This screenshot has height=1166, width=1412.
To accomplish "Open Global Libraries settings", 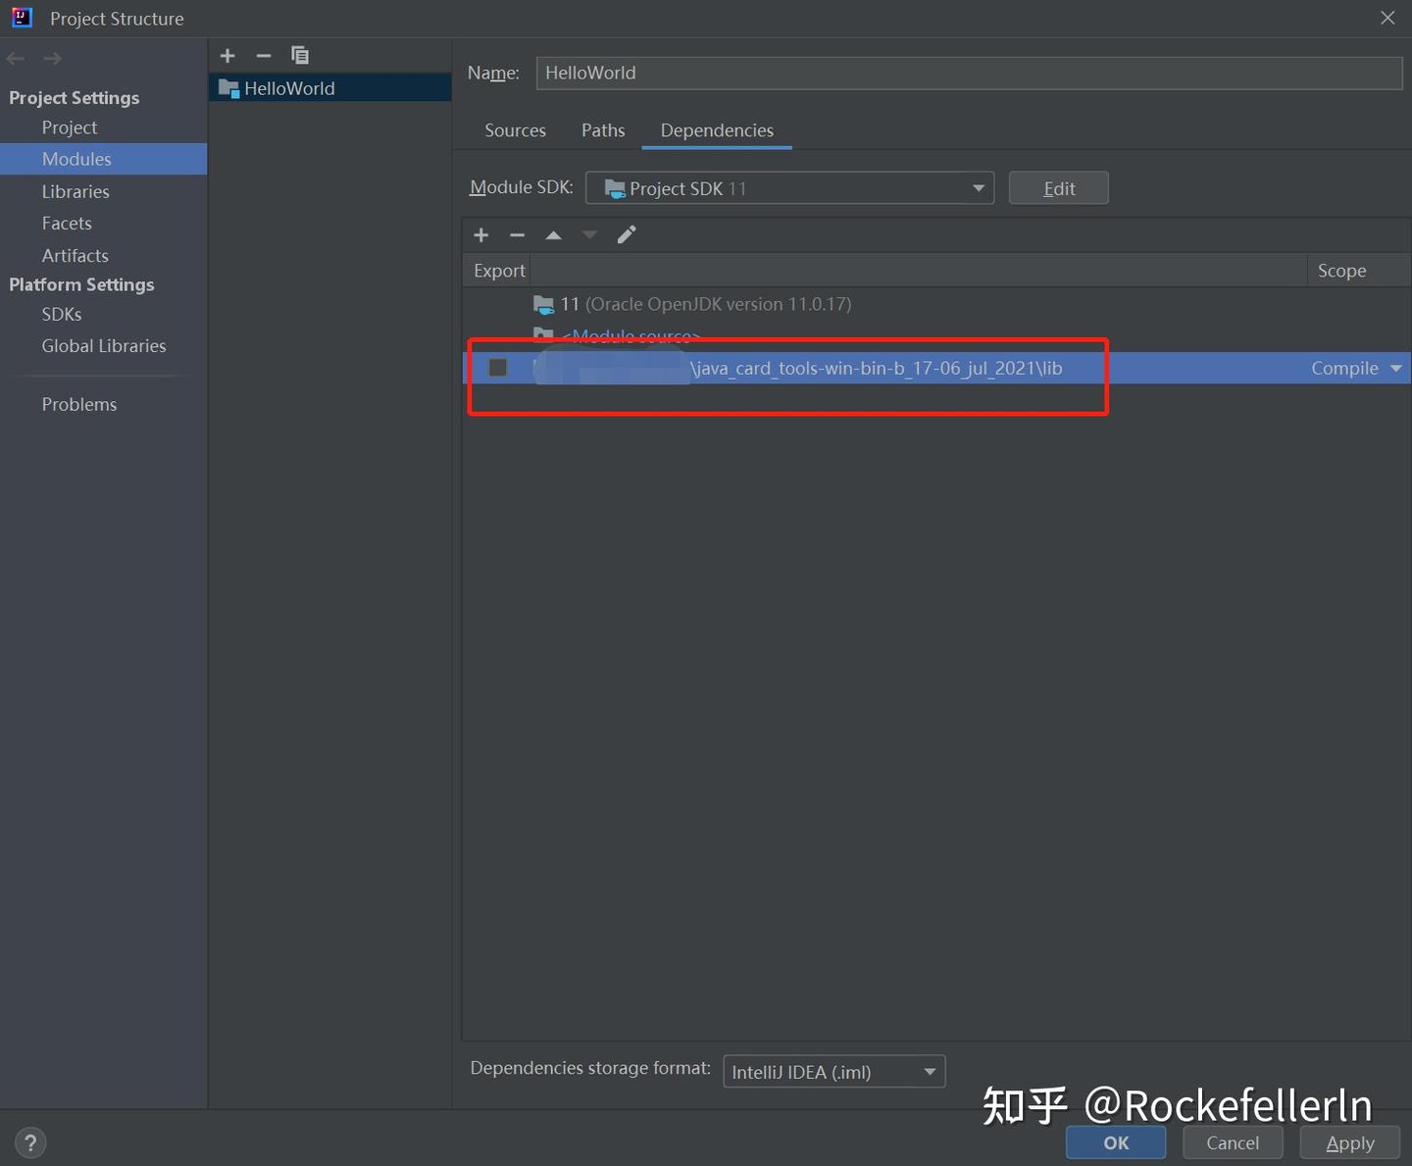I will coord(104,346).
